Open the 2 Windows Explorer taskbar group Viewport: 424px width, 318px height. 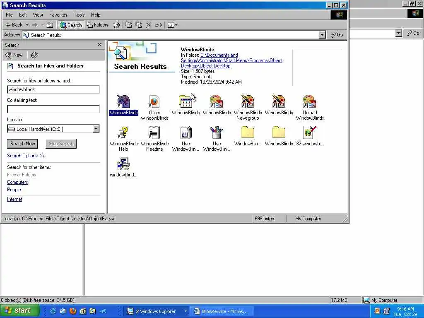157,311
